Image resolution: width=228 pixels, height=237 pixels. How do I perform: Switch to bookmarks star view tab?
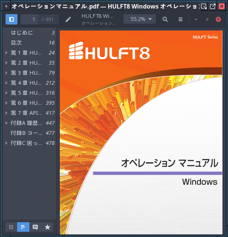[x=48, y=227]
